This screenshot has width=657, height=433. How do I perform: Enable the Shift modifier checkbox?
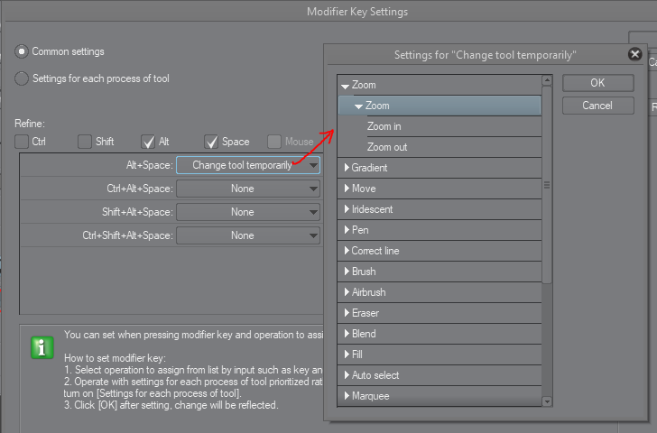85,142
